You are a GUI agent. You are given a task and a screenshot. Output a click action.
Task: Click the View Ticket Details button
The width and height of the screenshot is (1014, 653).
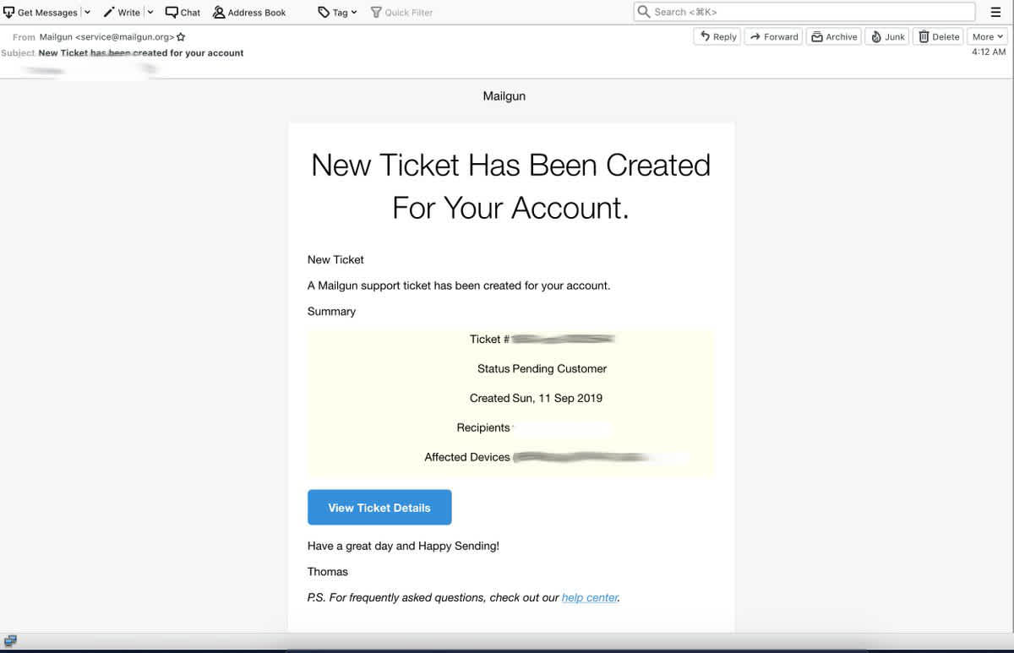(379, 507)
